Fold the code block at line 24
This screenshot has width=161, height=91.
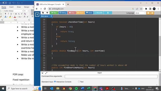coord(46,29)
